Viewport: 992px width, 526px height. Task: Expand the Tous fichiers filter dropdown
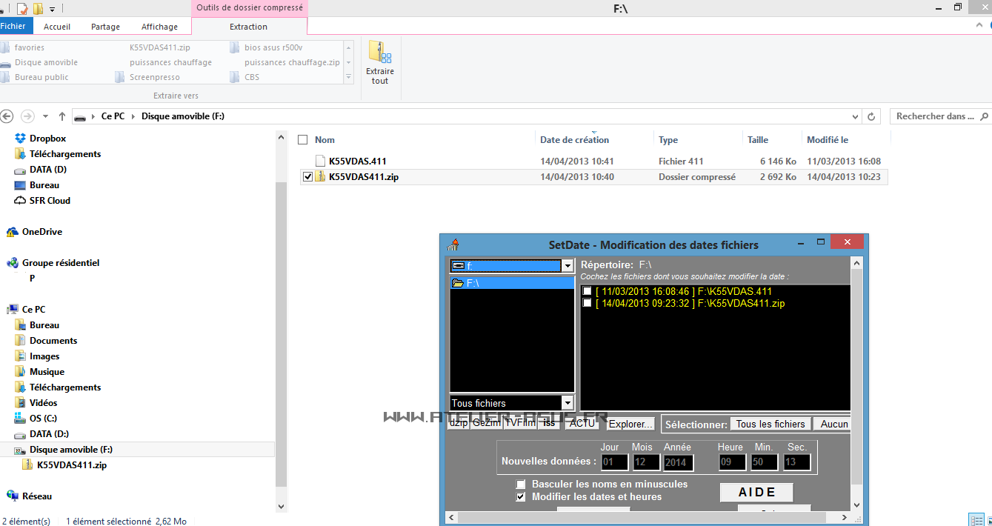click(x=567, y=403)
